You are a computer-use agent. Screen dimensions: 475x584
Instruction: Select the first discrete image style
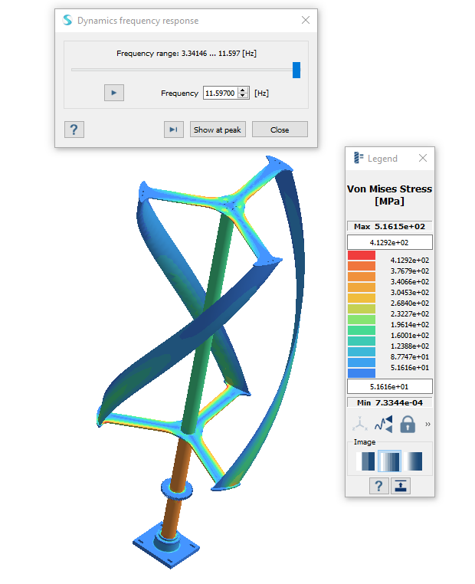click(367, 461)
